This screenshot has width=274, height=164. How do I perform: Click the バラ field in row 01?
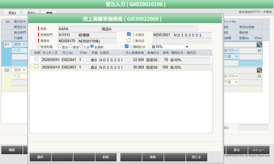click(x=20, y=51)
